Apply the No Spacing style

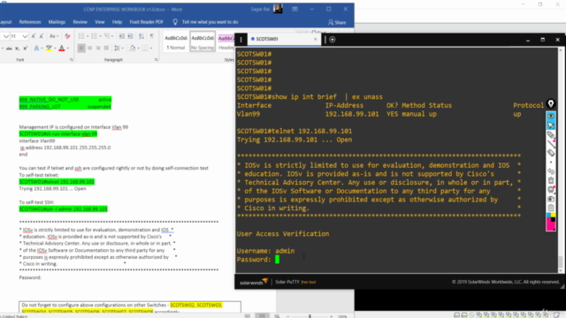click(x=203, y=42)
